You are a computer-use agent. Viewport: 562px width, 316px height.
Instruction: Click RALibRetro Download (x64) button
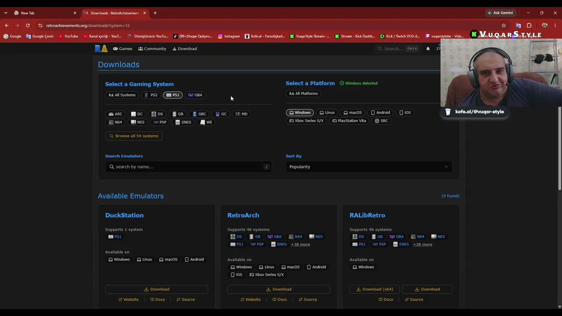pos(375,289)
